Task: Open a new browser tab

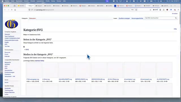Action: point(171,6)
